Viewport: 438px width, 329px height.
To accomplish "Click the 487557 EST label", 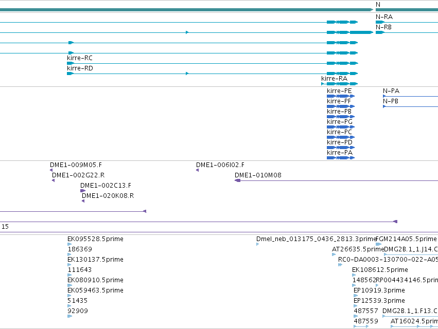I will coord(365,311).
